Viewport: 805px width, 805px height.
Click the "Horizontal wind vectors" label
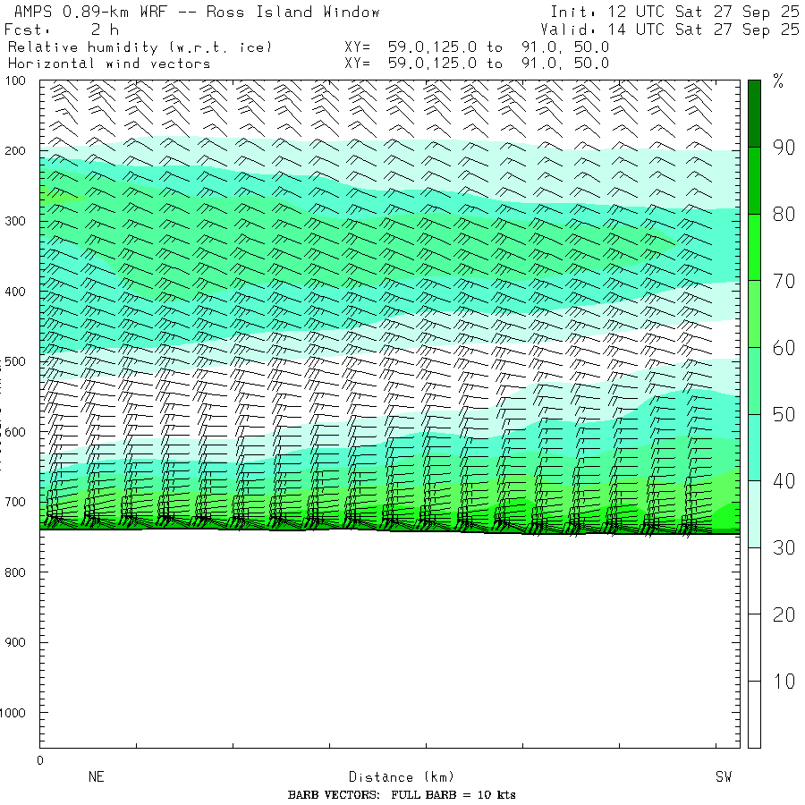coord(109,64)
